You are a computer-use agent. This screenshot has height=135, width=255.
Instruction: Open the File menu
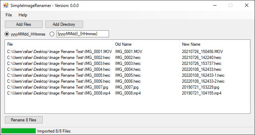tap(9, 15)
